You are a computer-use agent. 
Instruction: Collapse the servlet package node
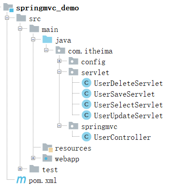coord(59,72)
